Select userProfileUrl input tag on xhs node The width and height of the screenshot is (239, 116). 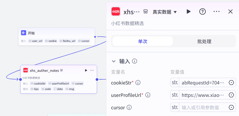pos(59,83)
